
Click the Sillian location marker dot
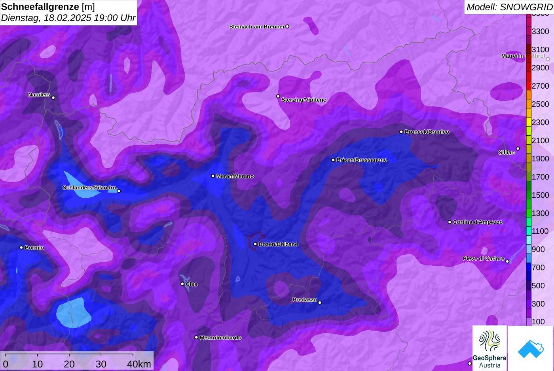[518, 149]
